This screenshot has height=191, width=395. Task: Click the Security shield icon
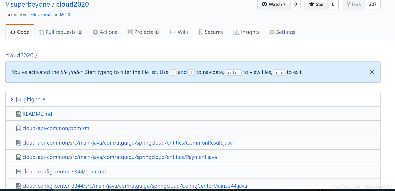point(200,32)
